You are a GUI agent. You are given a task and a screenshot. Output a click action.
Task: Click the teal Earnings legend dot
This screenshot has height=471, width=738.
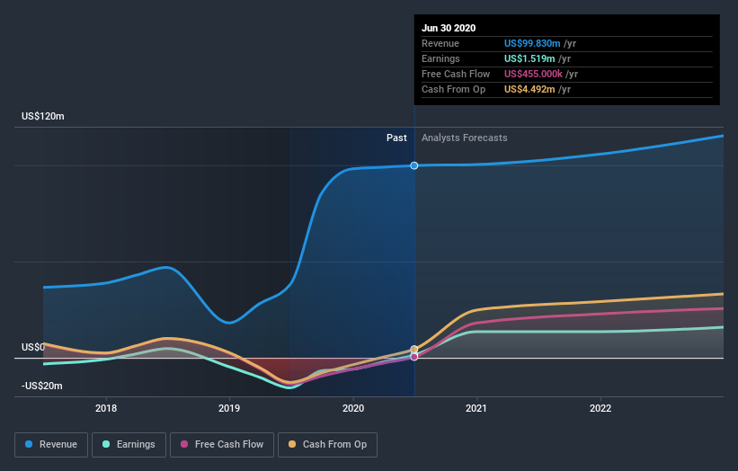tap(106, 444)
